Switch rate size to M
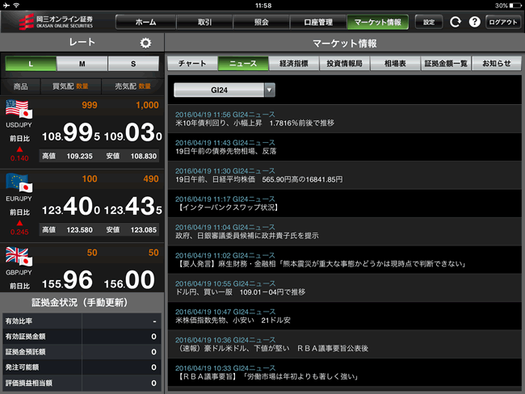This screenshot has width=525, height=394. pyautogui.click(x=82, y=64)
